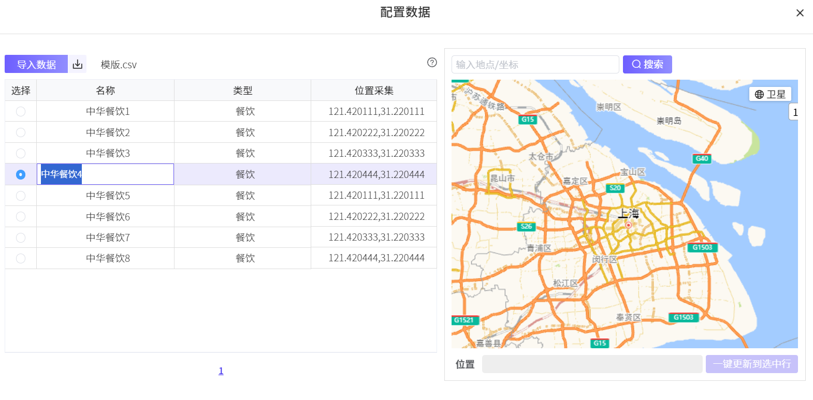Click the S20 highway badge on the map
Screen dimensions: 813x400
pyautogui.click(x=615, y=188)
